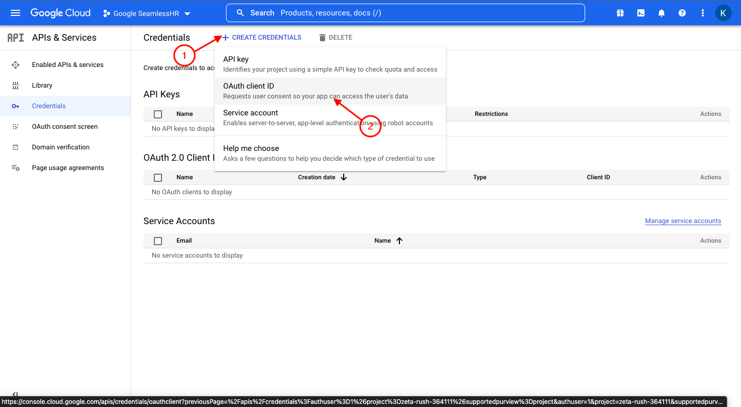Click 'No OAuth clients to display' text
The image size is (741, 407).
[192, 192]
